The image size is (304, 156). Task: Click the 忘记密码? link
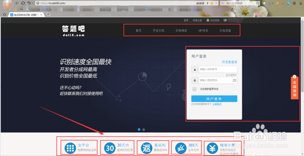231,75
